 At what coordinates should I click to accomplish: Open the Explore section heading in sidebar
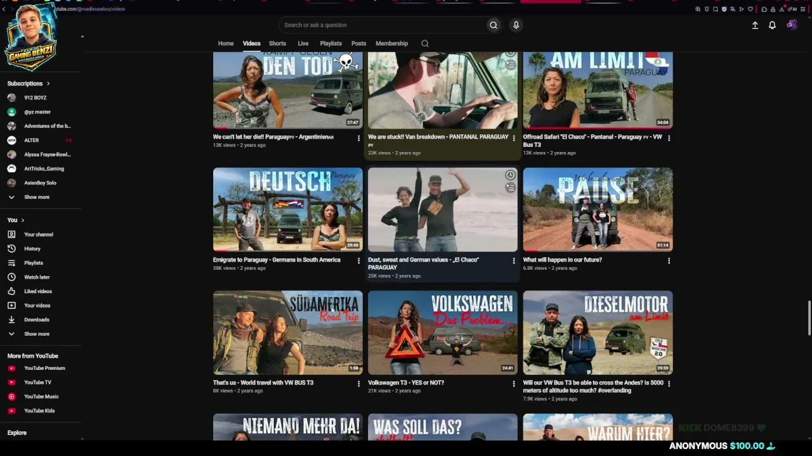click(x=17, y=433)
